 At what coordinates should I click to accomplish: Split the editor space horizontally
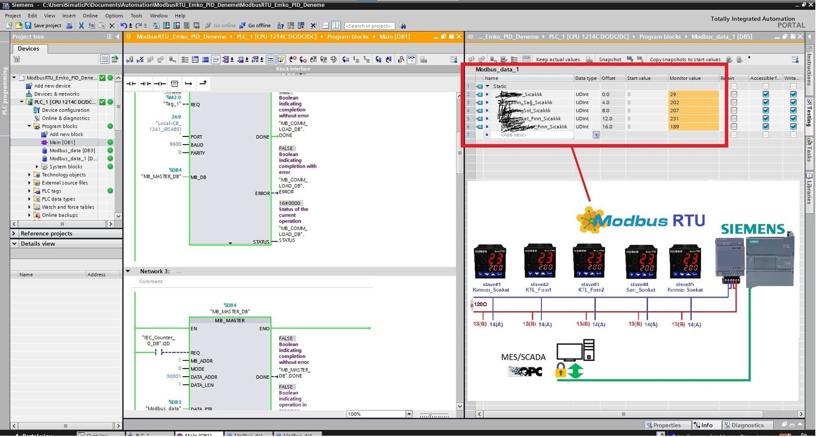(325, 26)
